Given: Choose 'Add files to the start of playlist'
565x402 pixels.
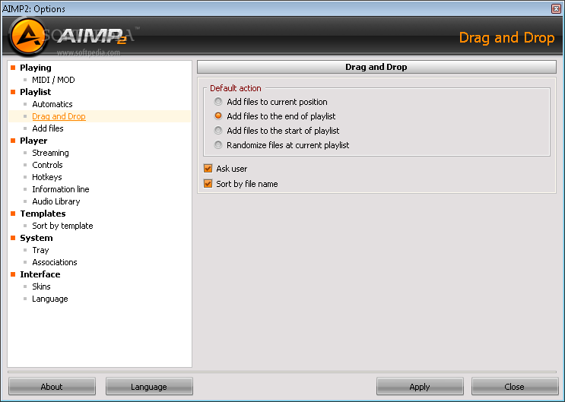Looking at the screenshot, I should (x=218, y=131).
